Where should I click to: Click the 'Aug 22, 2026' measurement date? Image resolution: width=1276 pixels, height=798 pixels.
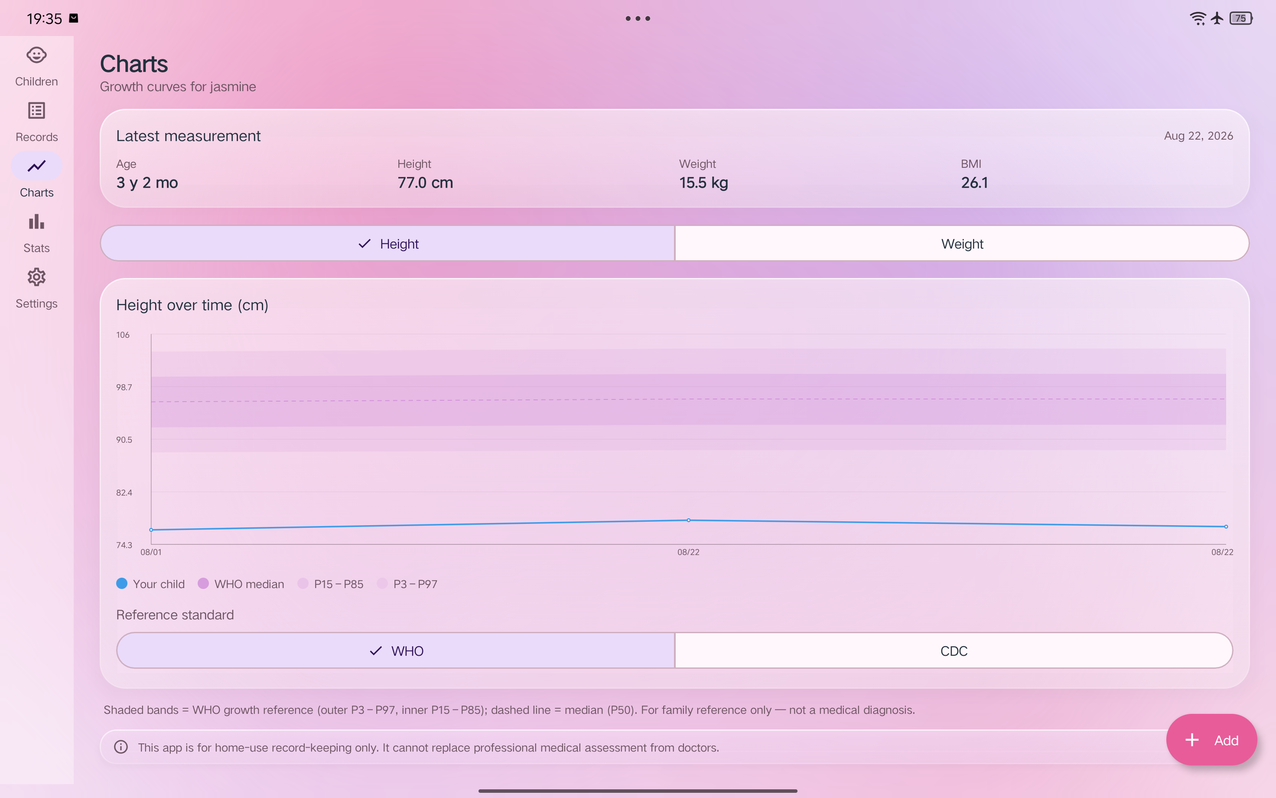(1198, 136)
